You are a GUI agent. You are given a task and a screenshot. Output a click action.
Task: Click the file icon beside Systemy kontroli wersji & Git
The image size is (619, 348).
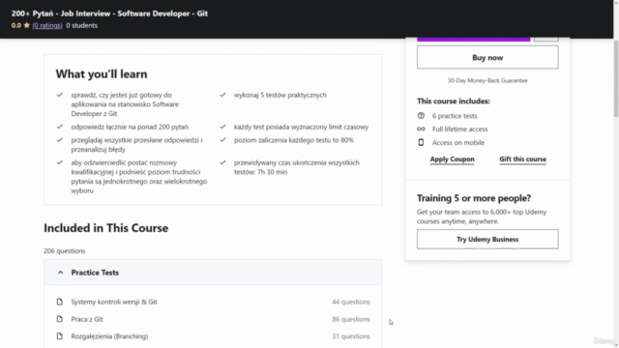tap(60, 302)
